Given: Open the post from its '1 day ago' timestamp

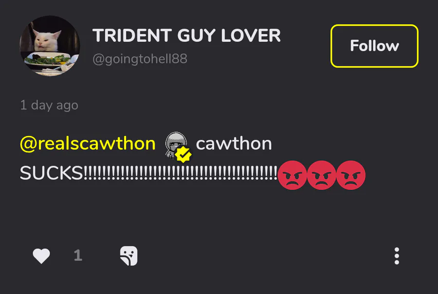Looking at the screenshot, I should 49,105.
